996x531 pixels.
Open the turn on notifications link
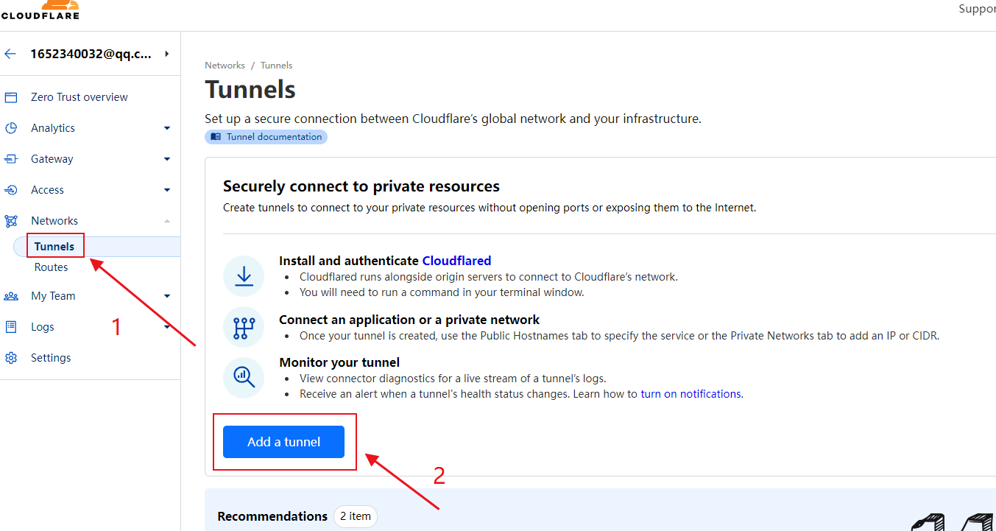(x=691, y=394)
